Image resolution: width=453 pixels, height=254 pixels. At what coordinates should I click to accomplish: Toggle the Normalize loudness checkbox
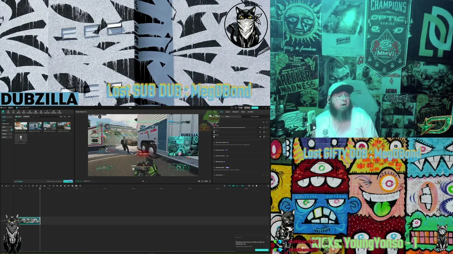click(214, 142)
